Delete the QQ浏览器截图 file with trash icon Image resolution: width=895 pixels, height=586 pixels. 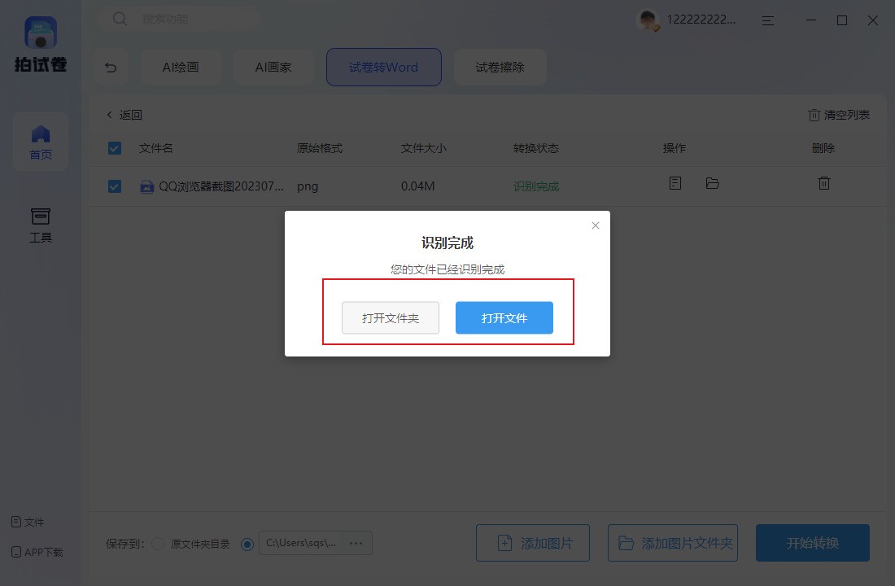pos(823,183)
